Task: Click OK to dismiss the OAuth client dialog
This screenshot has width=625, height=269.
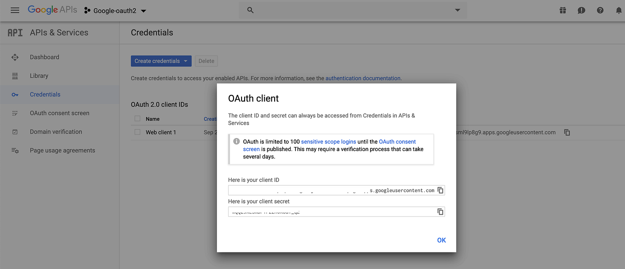Action: 441,240
